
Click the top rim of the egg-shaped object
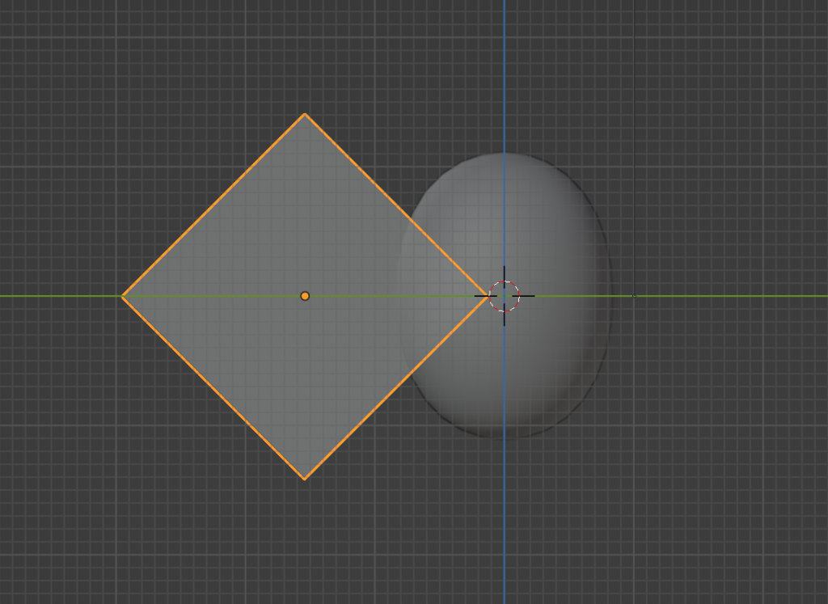pos(504,154)
